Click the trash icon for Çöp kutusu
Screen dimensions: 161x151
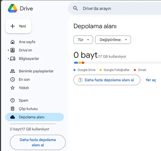point(13,109)
